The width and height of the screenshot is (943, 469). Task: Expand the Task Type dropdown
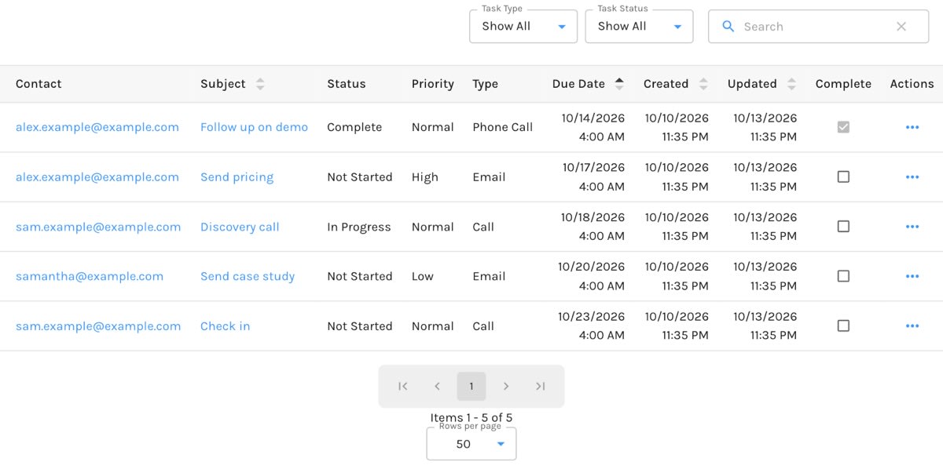[523, 27]
